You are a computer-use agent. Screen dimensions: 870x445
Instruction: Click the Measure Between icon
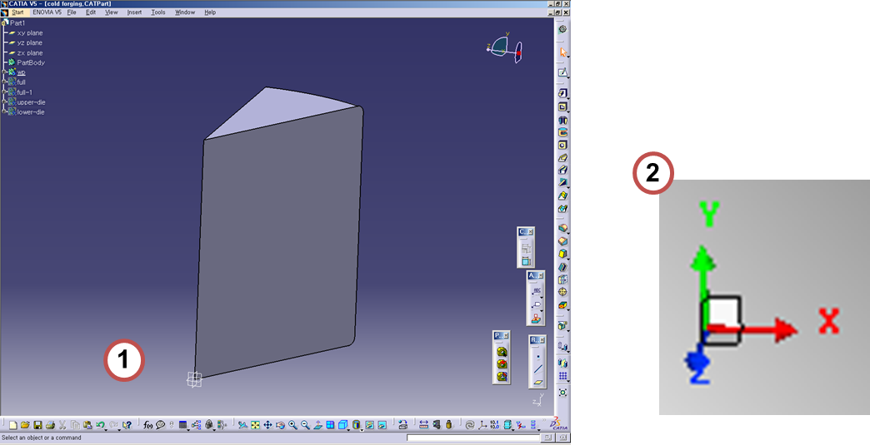click(424, 425)
